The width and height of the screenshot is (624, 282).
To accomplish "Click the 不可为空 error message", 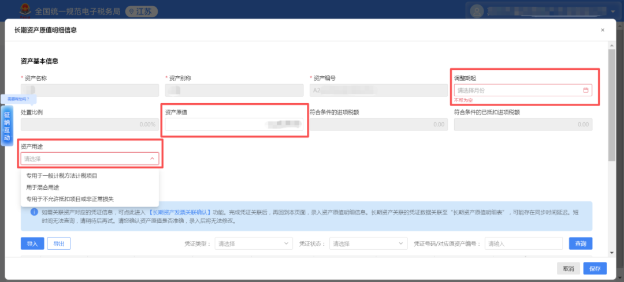I will click(x=463, y=100).
